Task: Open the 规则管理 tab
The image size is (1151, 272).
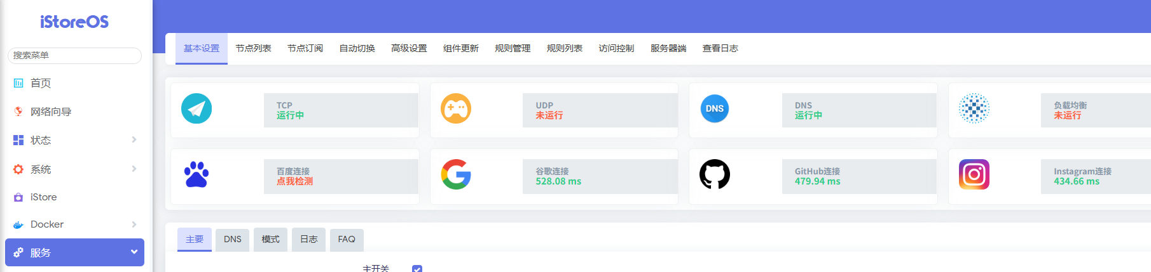Action: (x=513, y=48)
